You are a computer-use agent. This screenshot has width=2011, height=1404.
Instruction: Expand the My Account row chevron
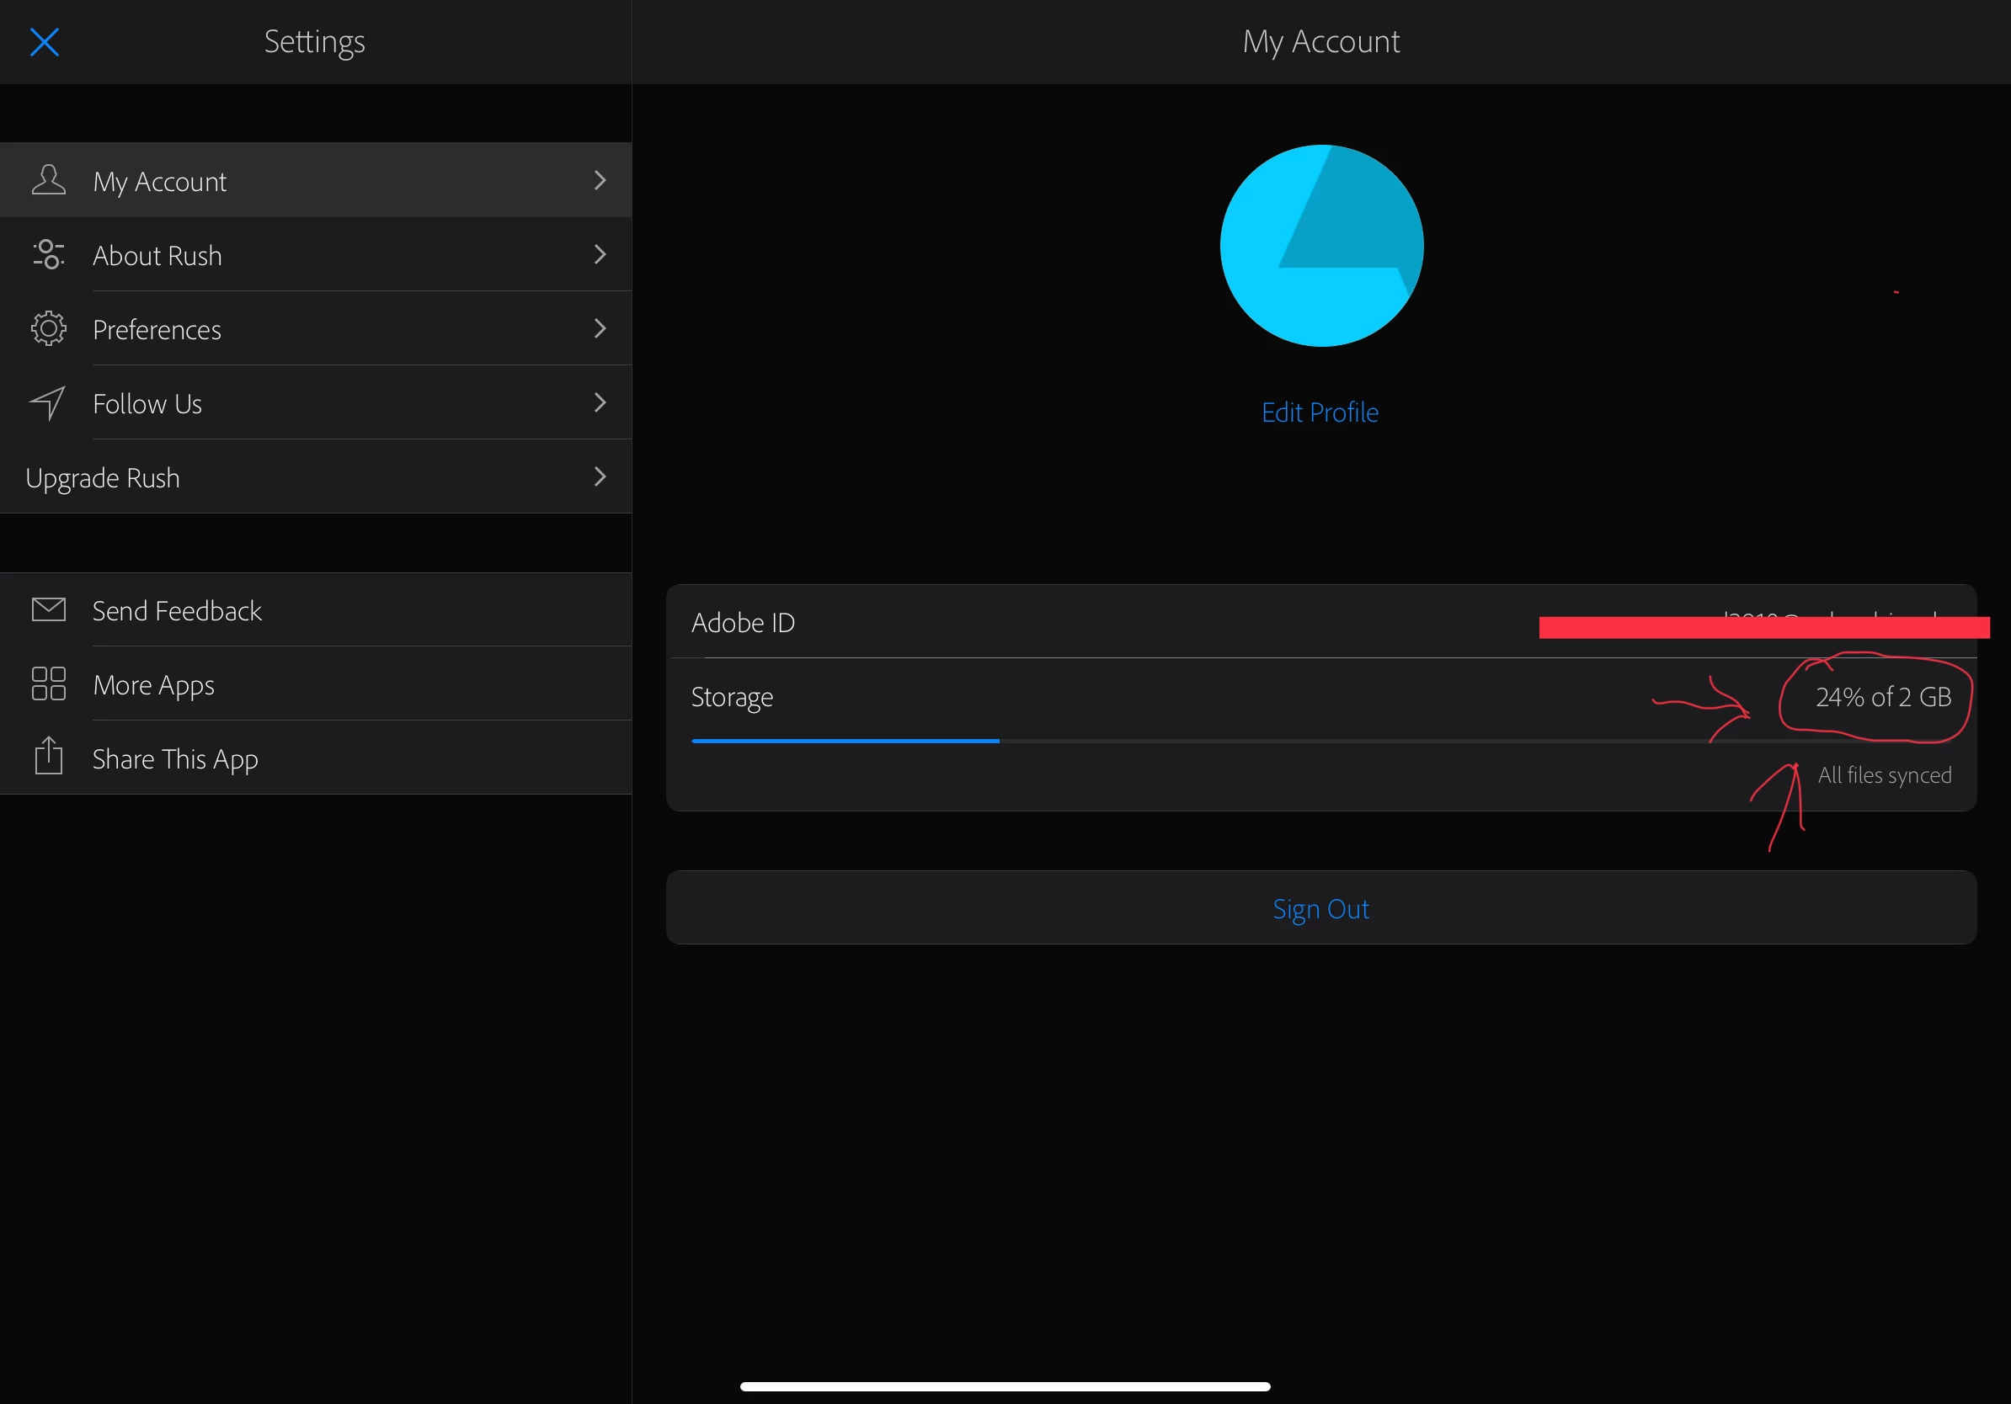(600, 180)
